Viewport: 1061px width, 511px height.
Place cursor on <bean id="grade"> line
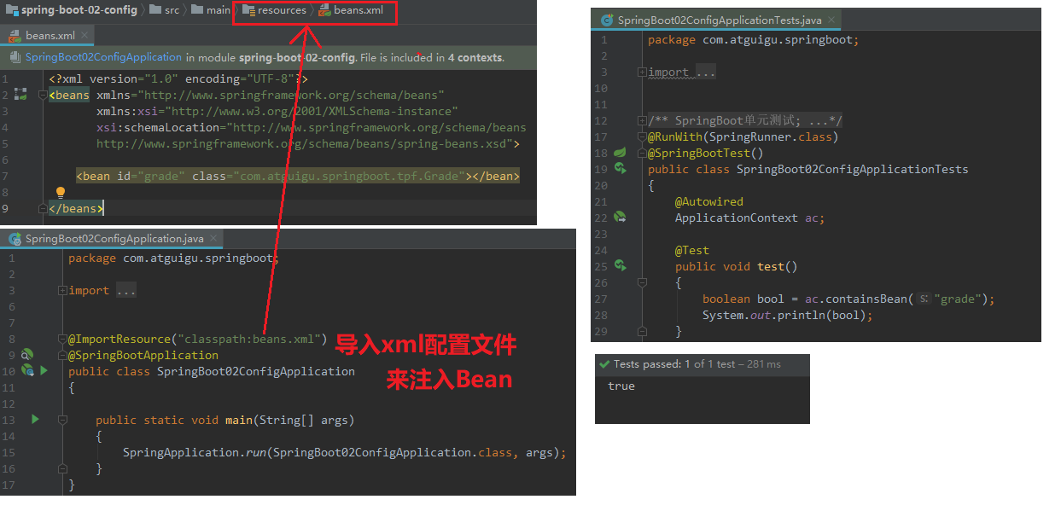tap(298, 177)
